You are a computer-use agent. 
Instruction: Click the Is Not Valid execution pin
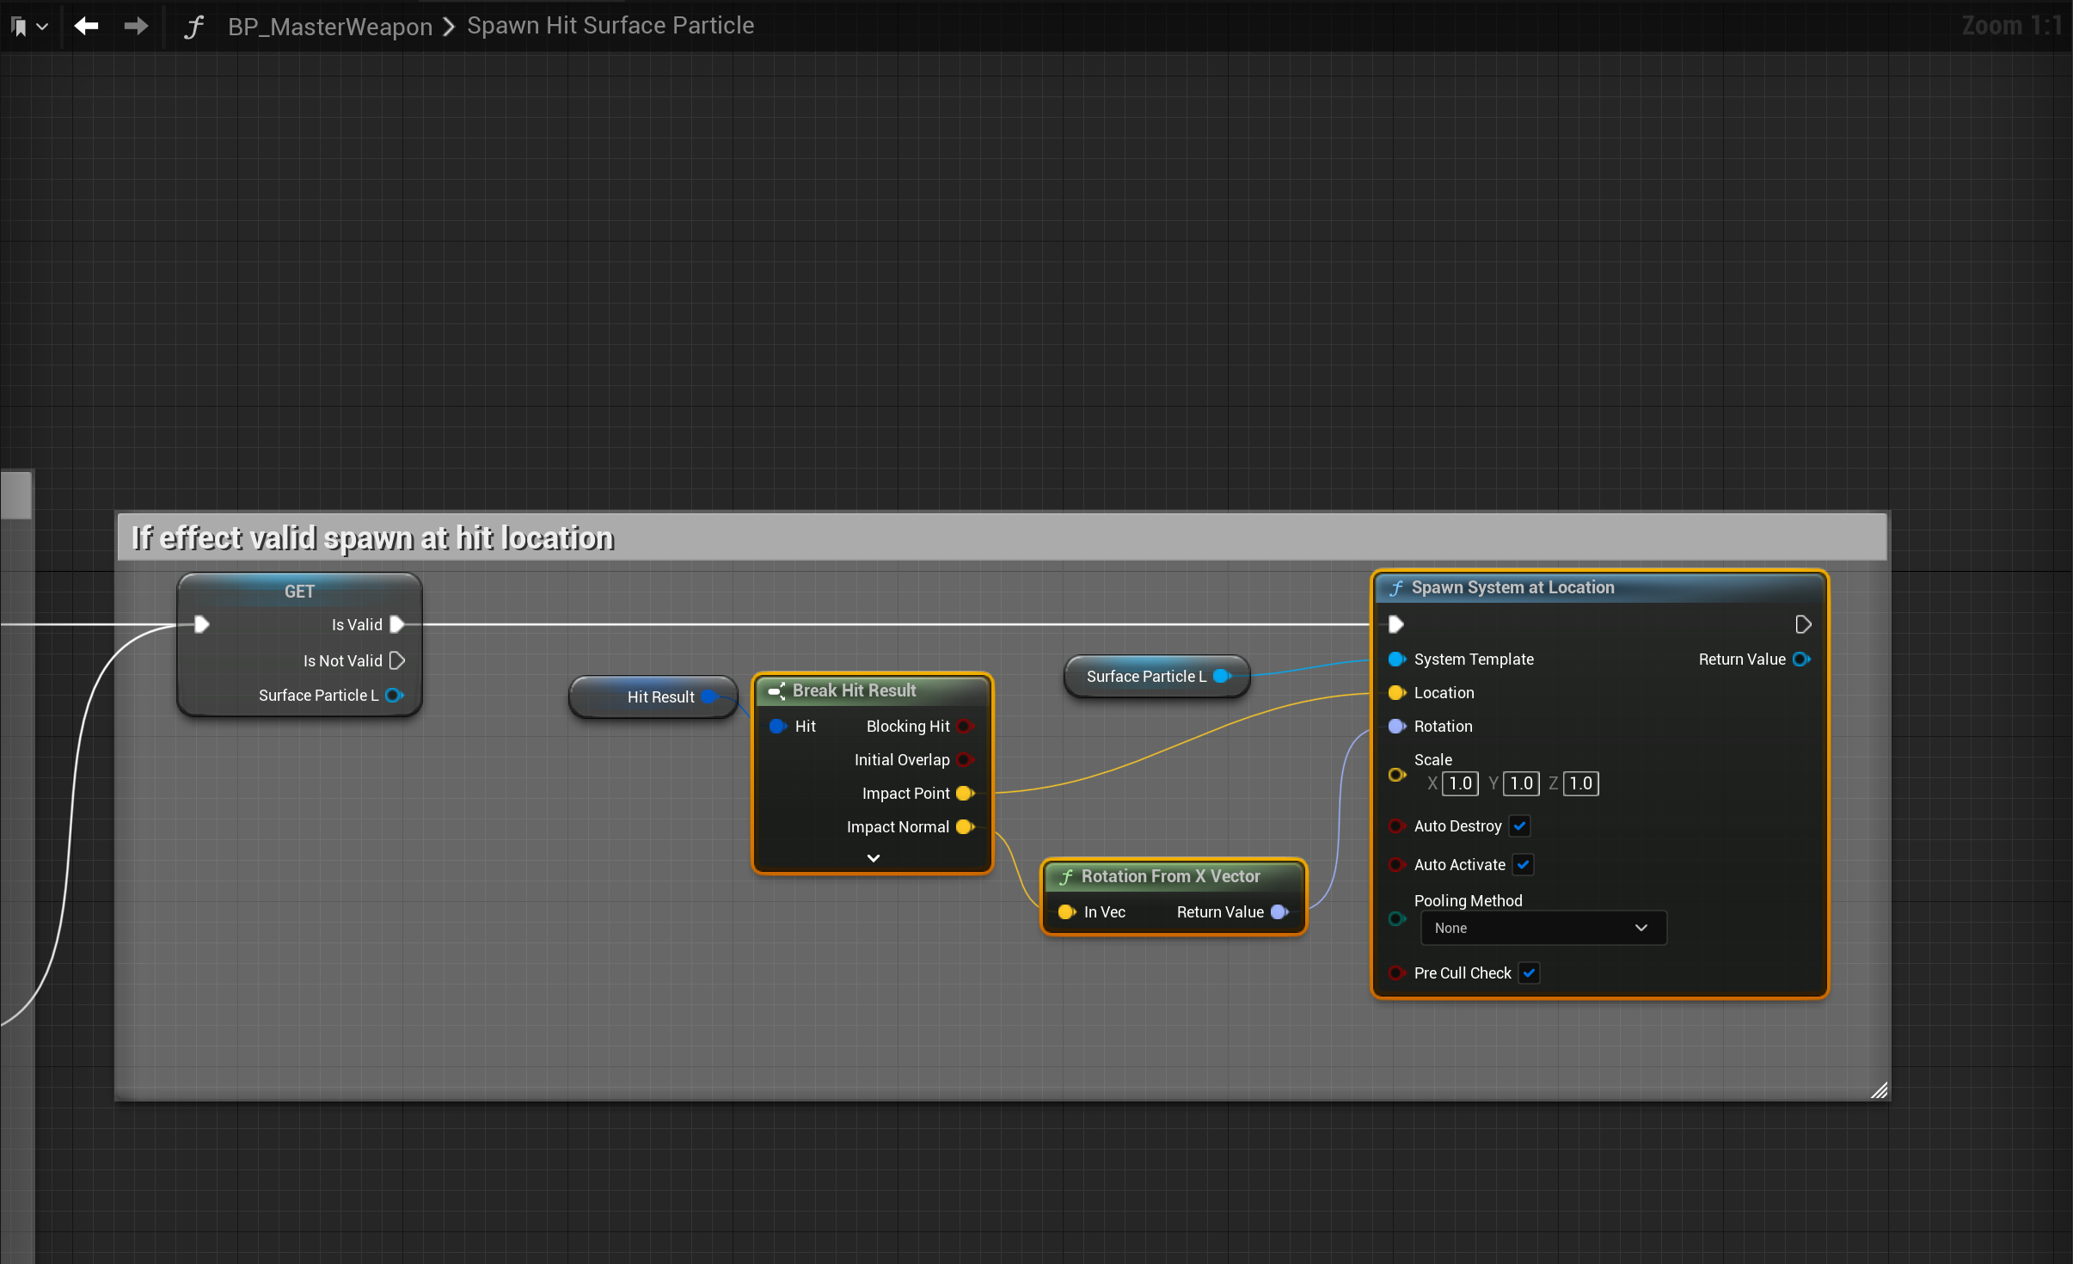[397, 660]
